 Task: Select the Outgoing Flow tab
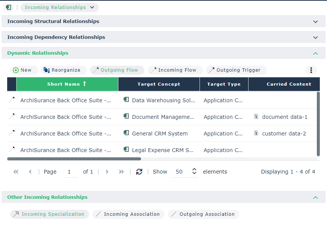click(x=115, y=70)
